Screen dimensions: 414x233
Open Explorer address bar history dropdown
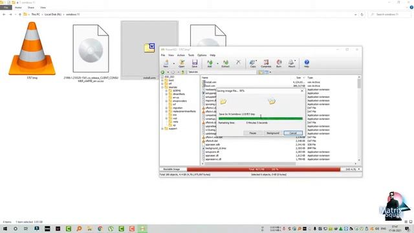click(356, 14)
